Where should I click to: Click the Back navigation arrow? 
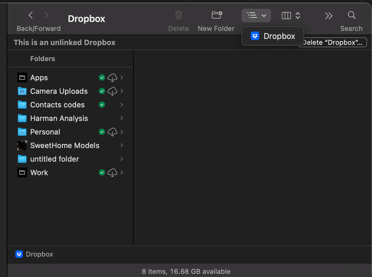(30, 15)
